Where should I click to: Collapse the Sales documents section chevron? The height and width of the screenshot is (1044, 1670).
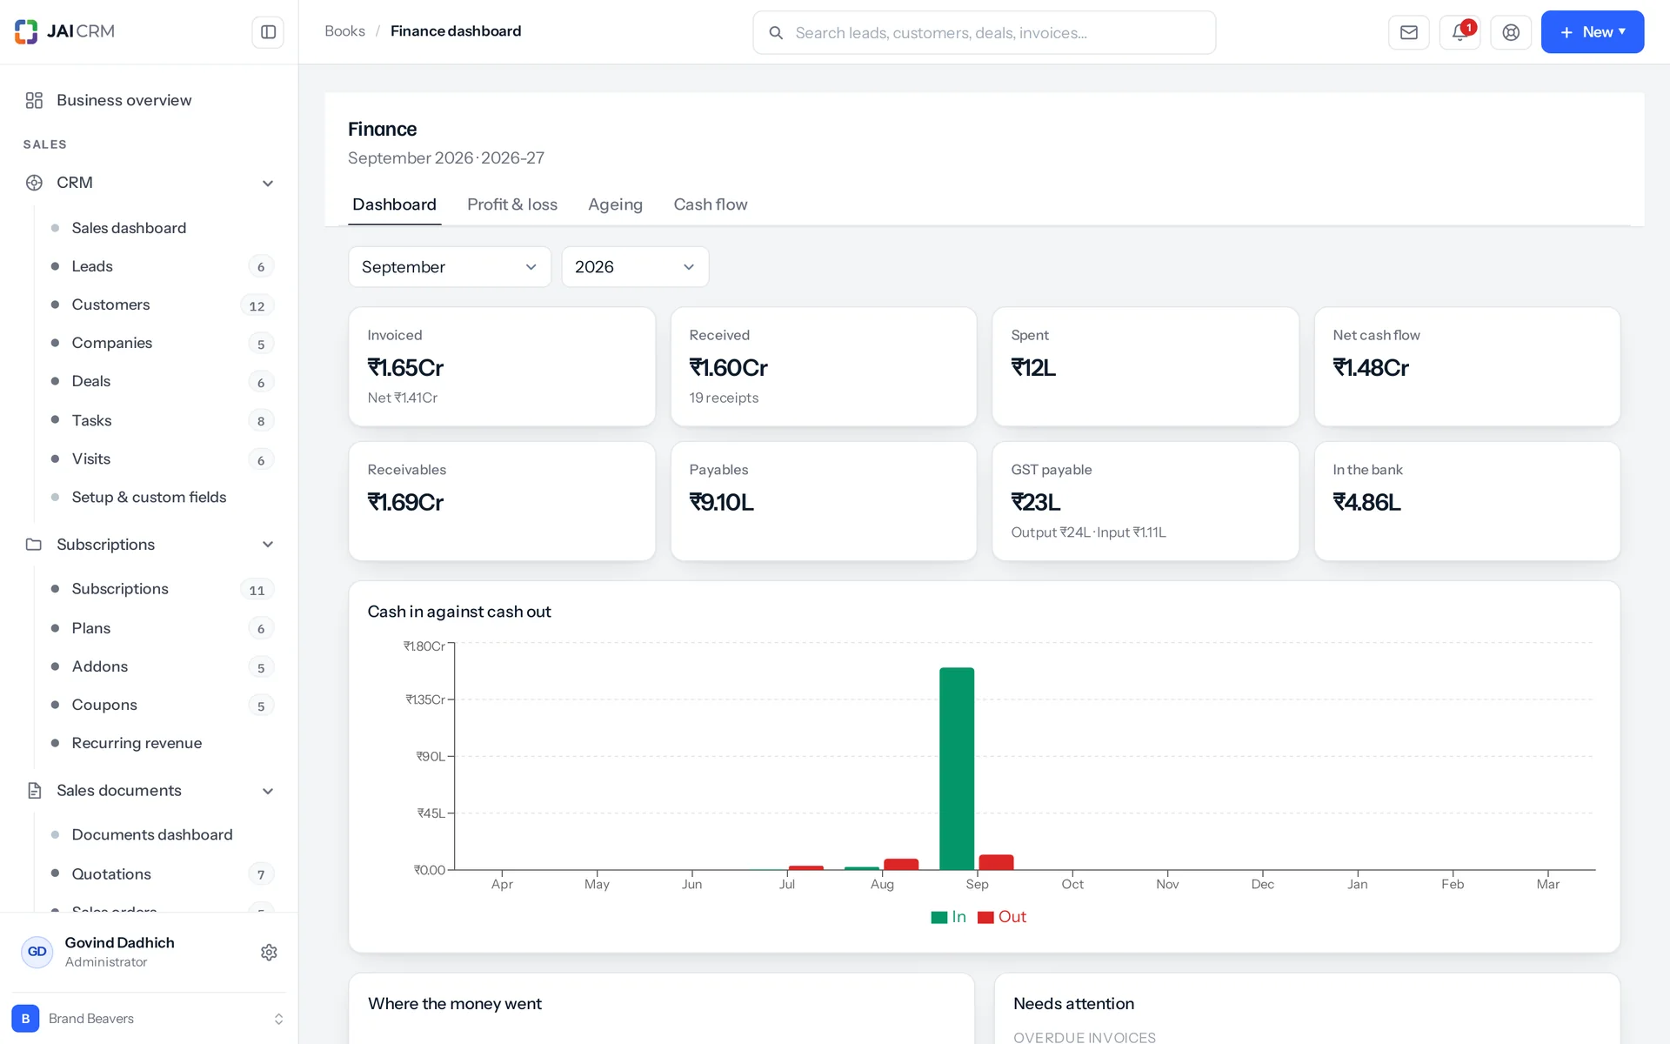pos(268,791)
